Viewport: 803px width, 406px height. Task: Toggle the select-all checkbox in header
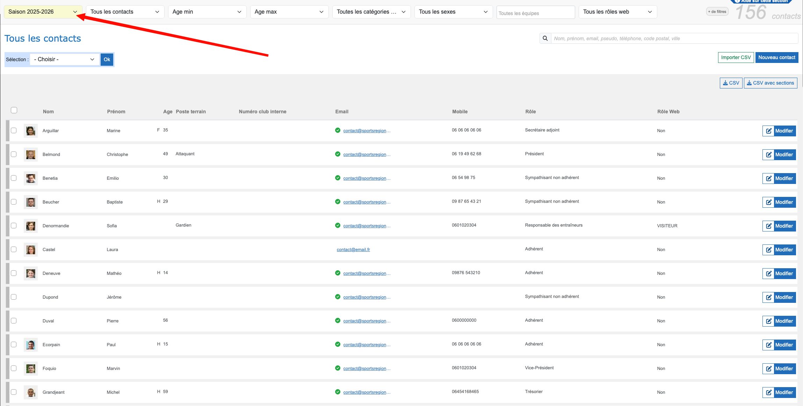[14, 110]
